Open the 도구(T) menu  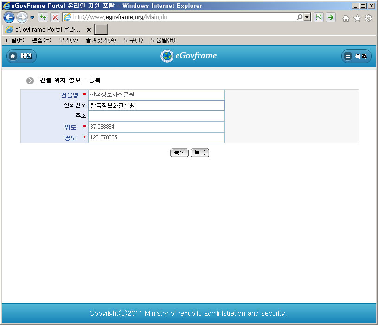click(x=133, y=40)
